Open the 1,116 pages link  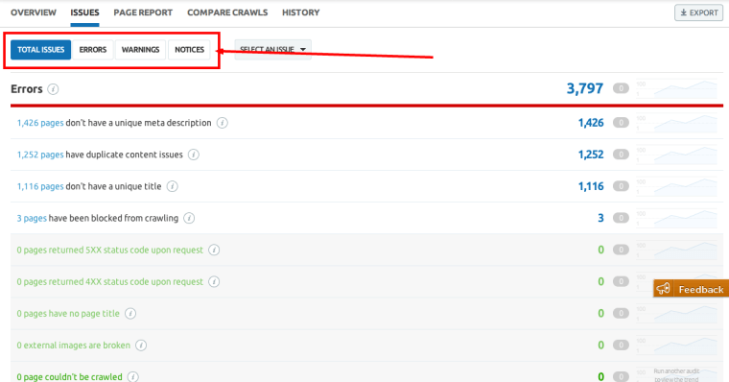(x=40, y=186)
